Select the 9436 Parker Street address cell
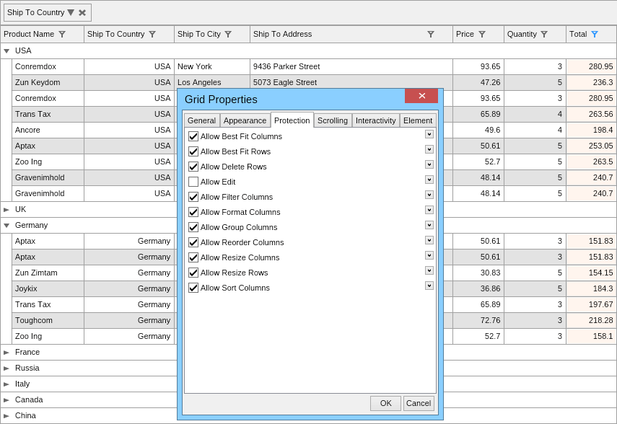 (x=351, y=66)
